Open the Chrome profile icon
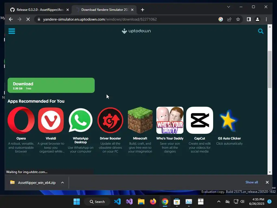 click(x=258, y=19)
